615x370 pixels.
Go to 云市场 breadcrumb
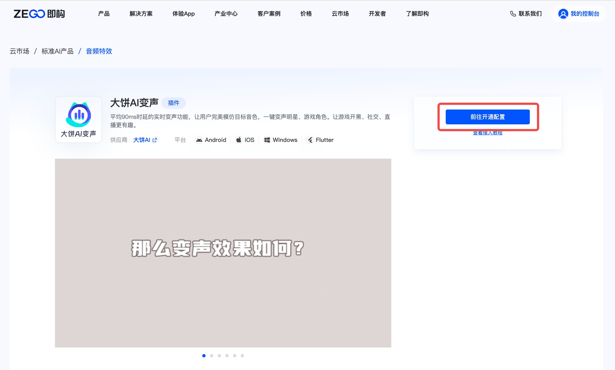20,51
